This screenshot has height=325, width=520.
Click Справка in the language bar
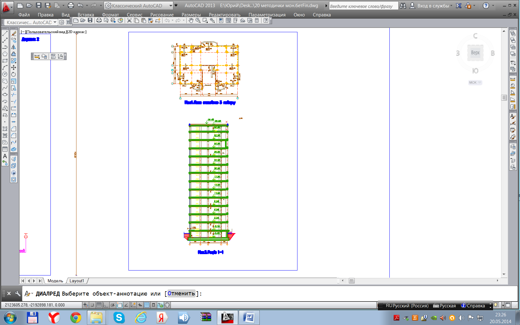coord(473,306)
